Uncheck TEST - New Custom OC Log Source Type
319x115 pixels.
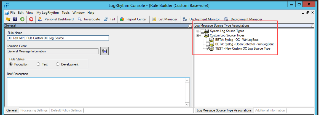(x=208, y=48)
